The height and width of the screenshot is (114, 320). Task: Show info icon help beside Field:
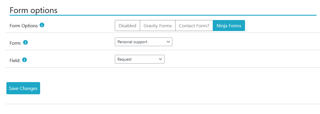(24, 60)
